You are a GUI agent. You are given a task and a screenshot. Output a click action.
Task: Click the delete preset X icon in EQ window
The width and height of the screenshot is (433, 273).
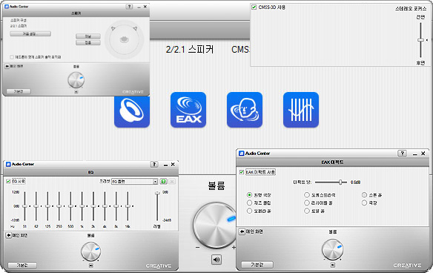[172, 182]
